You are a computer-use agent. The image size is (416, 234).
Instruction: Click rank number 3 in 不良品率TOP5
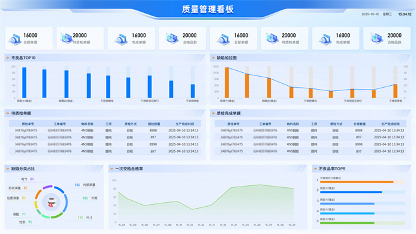tap(317, 201)
